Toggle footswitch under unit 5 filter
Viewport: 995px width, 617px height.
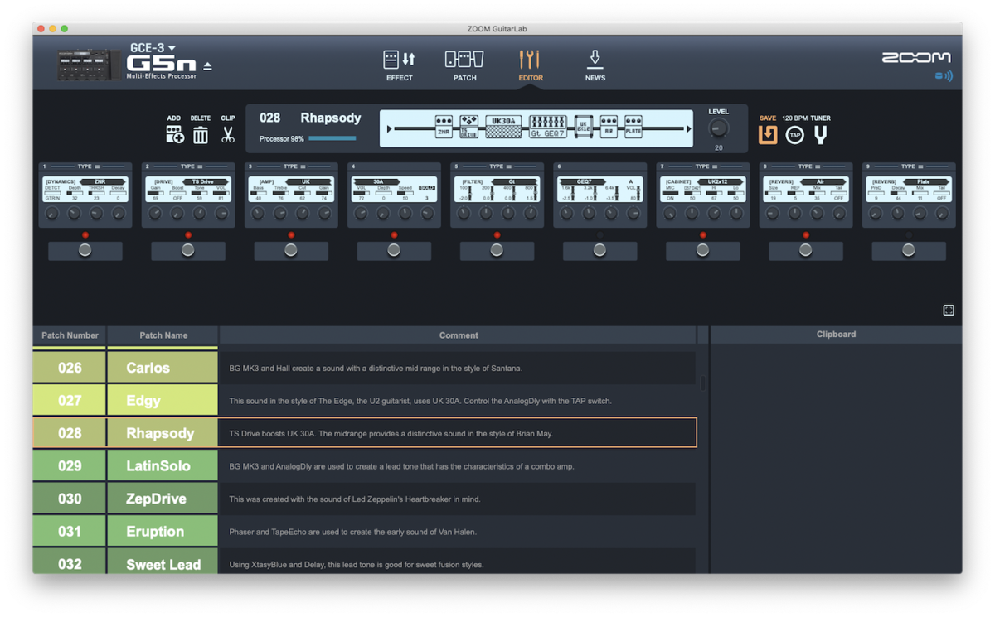497,251
